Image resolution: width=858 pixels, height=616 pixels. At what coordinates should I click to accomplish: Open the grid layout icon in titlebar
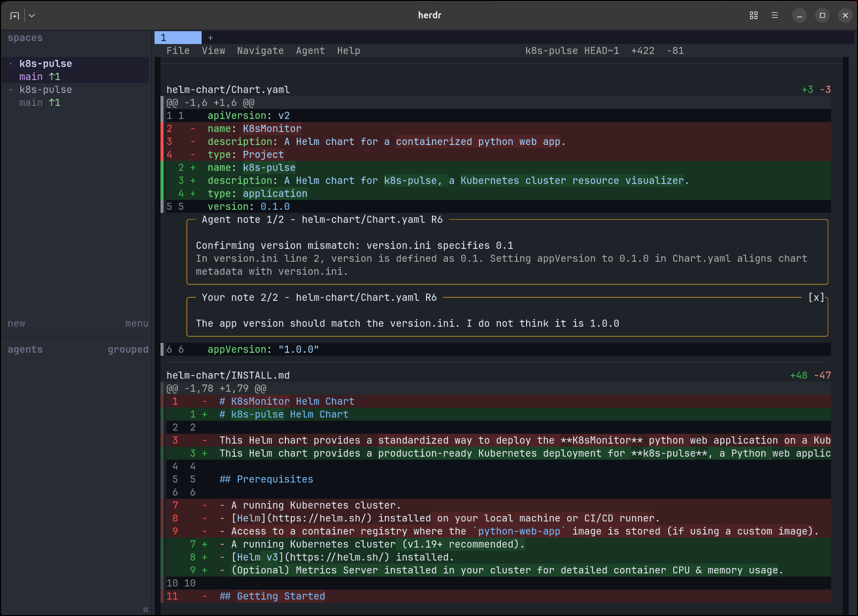click(753, 15)
